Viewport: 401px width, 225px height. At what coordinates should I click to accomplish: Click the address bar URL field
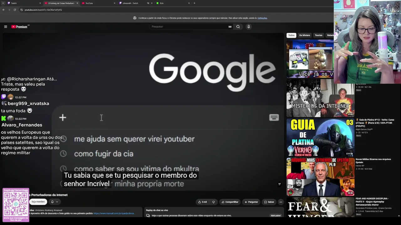(175, 10)
